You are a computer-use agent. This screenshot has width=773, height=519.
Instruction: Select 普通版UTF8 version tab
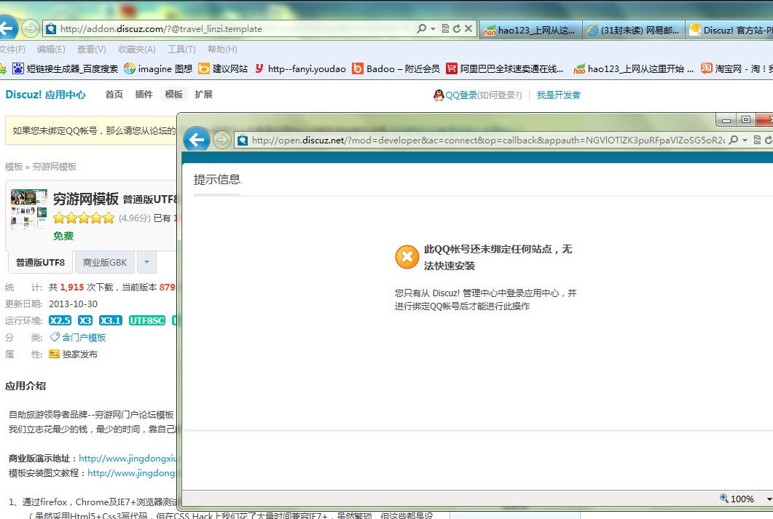(40, 263)
